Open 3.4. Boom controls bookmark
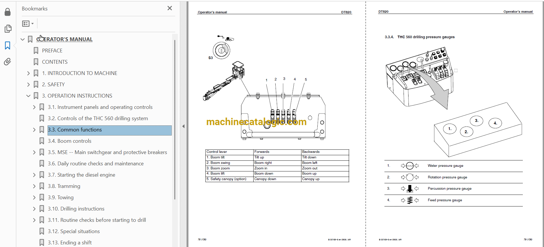 click(x=70, y=141)
